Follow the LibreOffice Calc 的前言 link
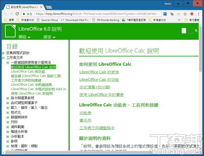This screenshot has width=204, height=156. [x=99, y=72]
